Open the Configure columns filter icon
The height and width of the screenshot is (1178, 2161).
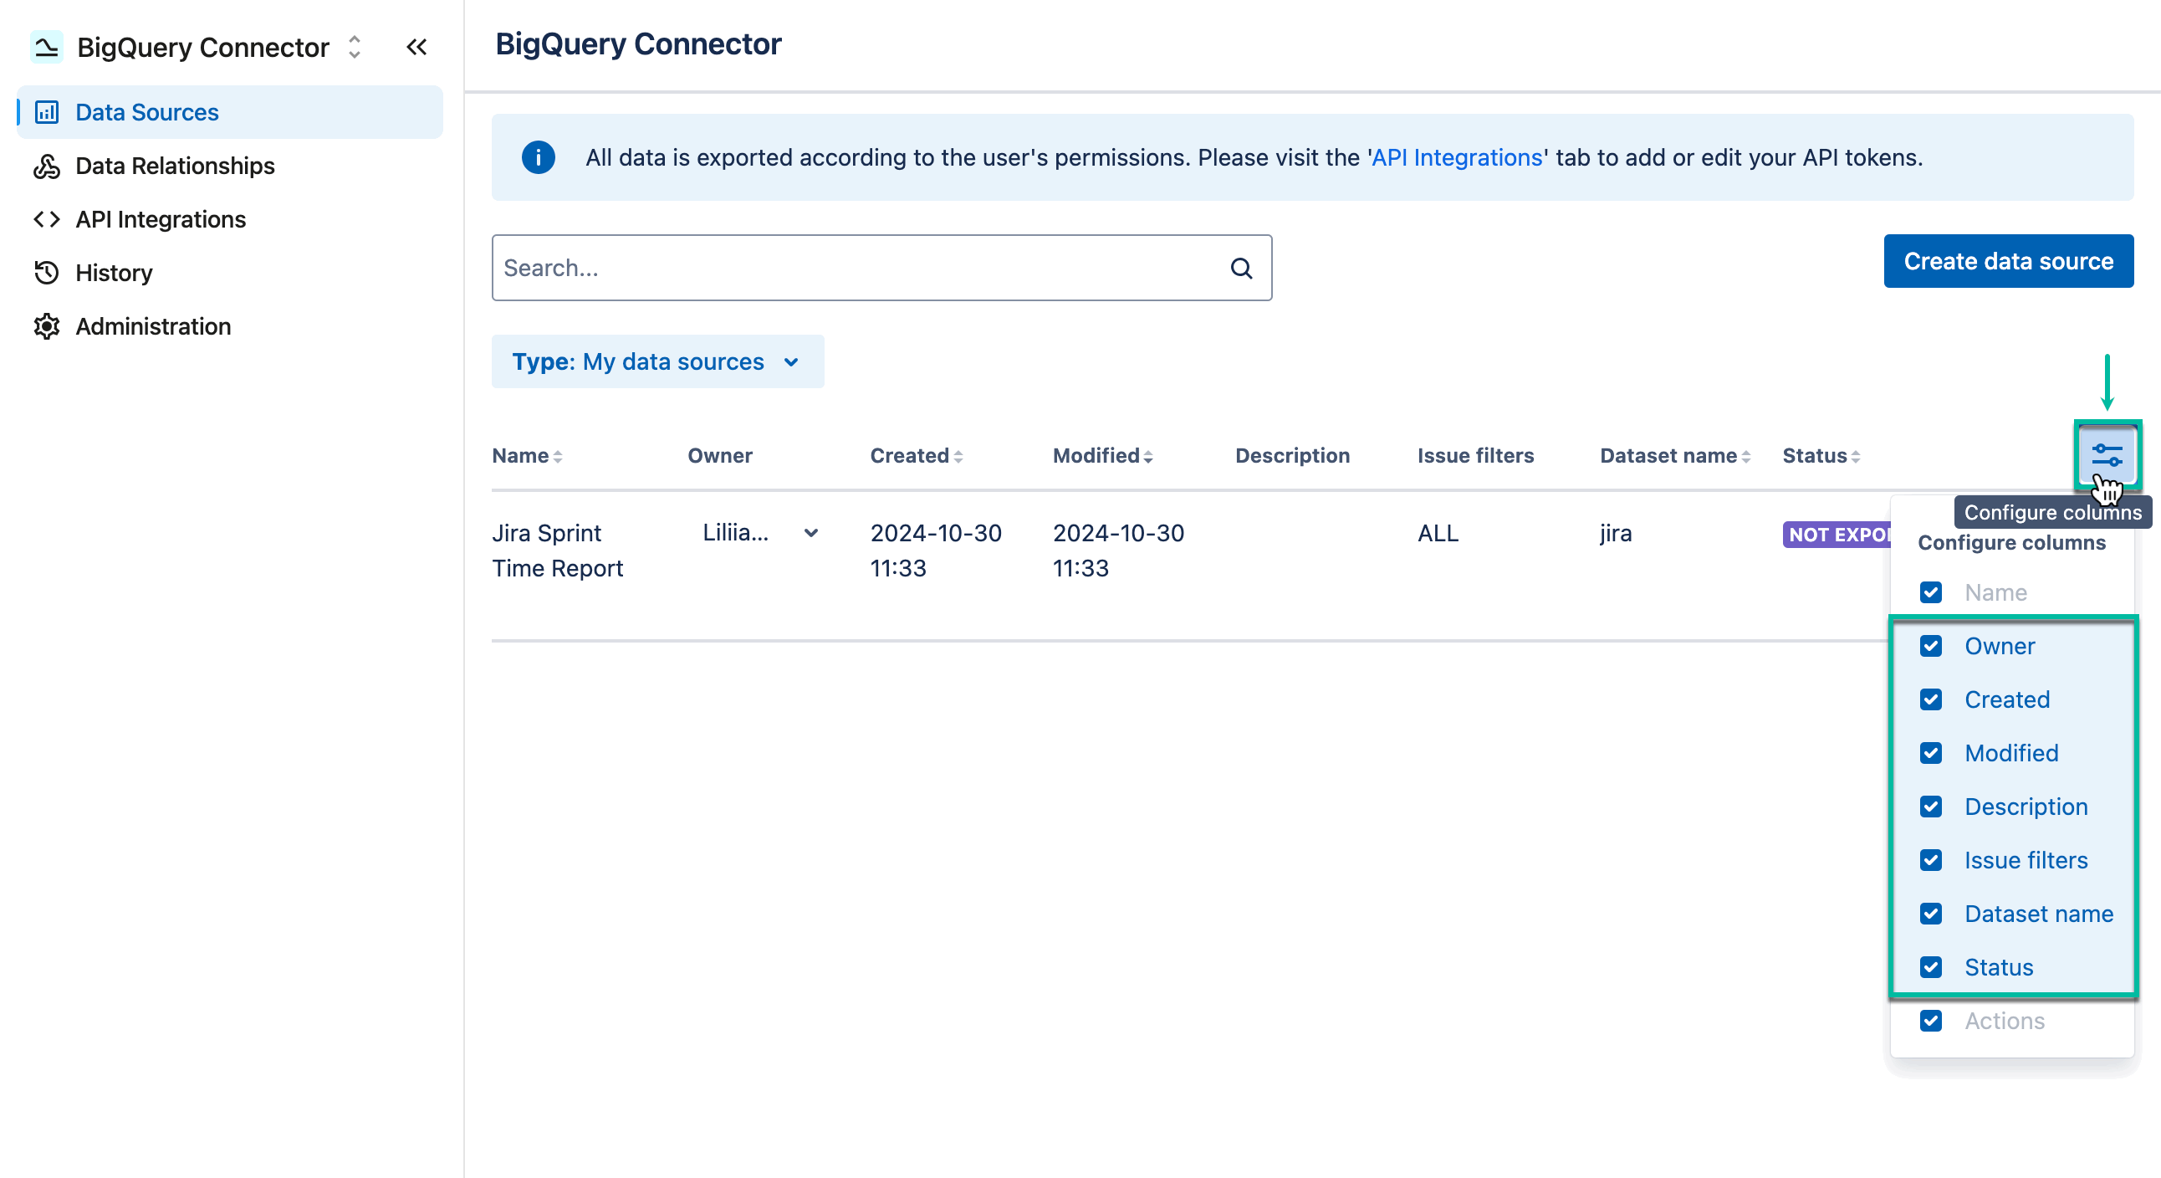(2107, 455)
